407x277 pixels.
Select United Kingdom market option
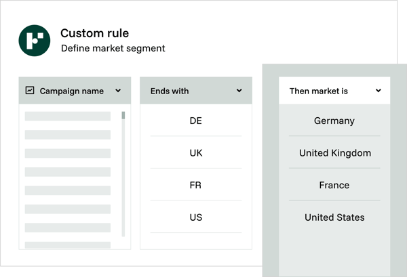tap(334, 153)
